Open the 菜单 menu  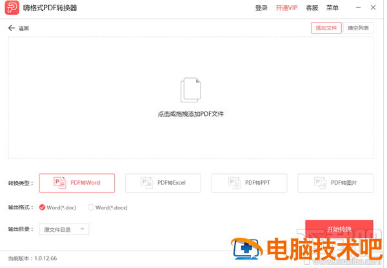pos(332,8)
